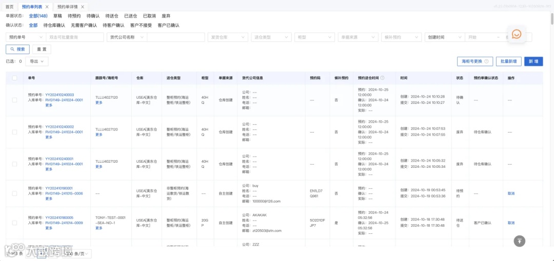The height and width of the screenshot is (261, 554).
Task: Check the row YY202410240001 checkbox
Action: [x=14, y=164]
